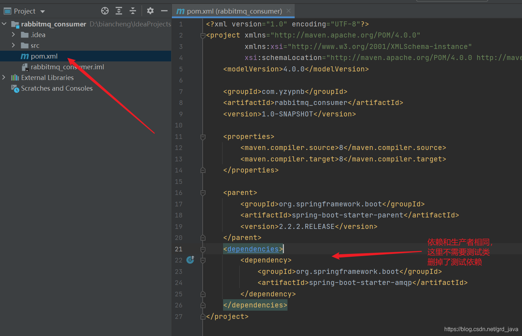Select the pom.xml (rabbitmq_consumer) tab
The image size is (522, 336).
point(233,11)
